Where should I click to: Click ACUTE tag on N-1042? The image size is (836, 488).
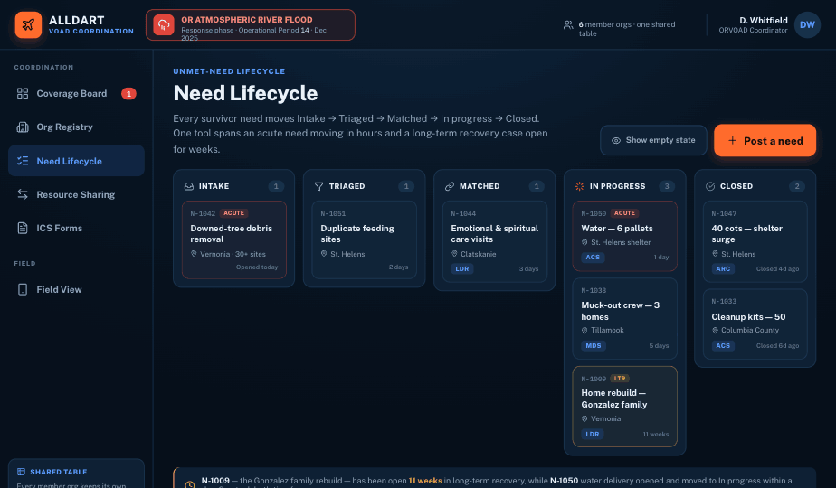click(x=233, y=213)
